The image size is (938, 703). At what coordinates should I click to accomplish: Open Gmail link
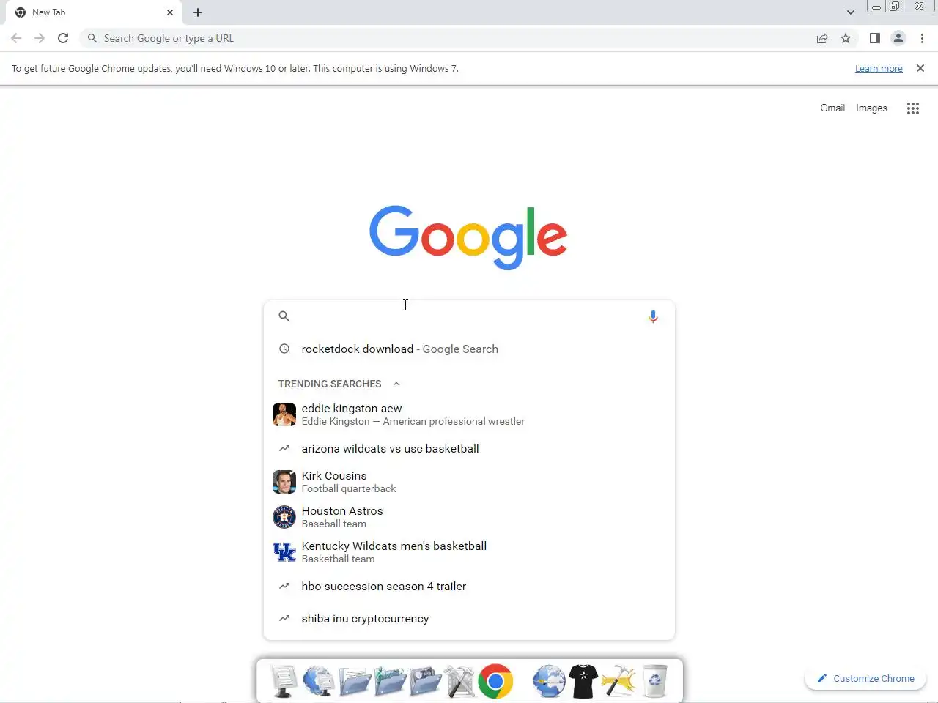click(x=832, y=108)
